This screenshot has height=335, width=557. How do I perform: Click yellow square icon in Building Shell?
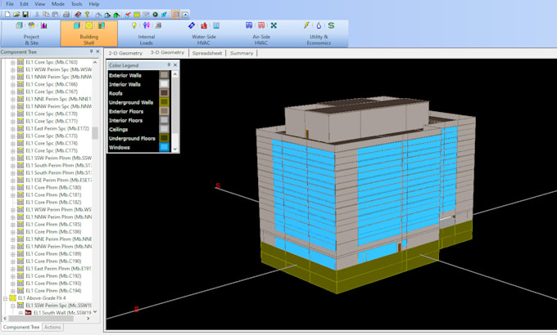coord(88,25)
